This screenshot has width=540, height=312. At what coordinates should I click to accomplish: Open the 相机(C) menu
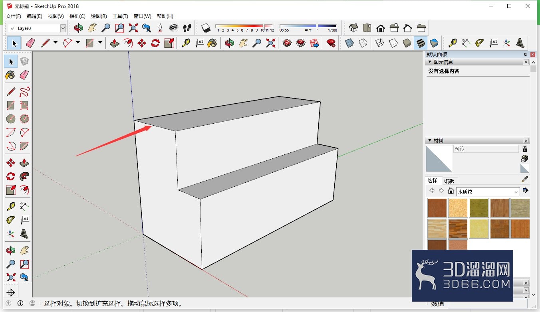click(77, 16)
